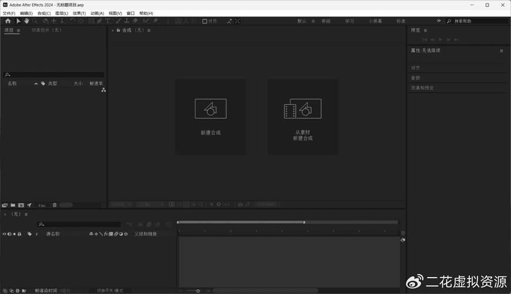This screenshot has width=511, height=294.
Task: Toggle the lock column icon in timeline
Action: (19, 234)
